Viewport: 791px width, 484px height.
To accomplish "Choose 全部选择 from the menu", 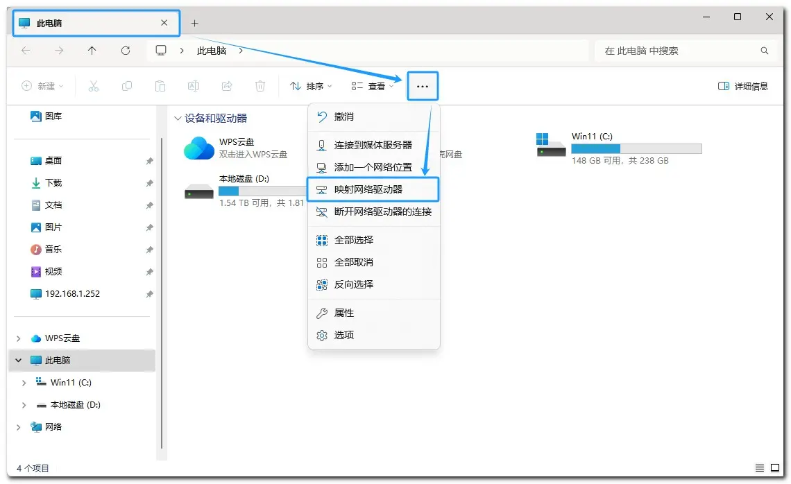I will click(354, 240).
